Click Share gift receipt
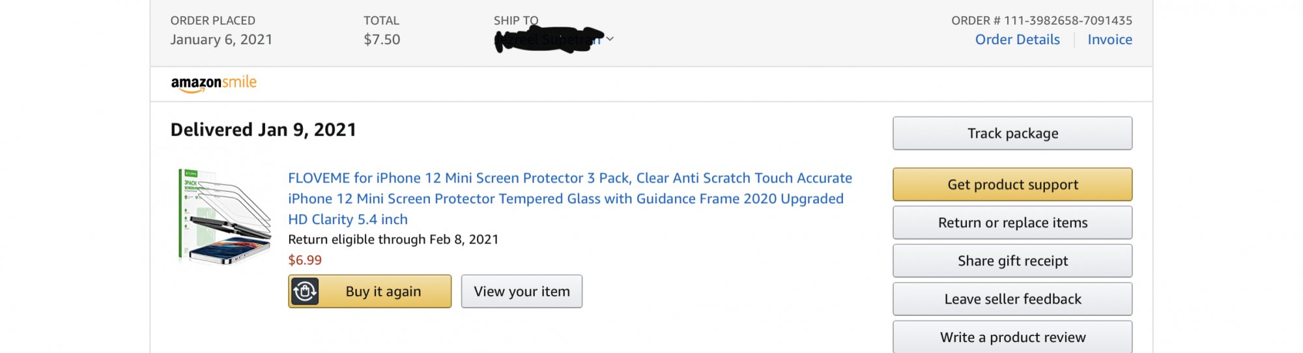 (x=1012, y=261)
